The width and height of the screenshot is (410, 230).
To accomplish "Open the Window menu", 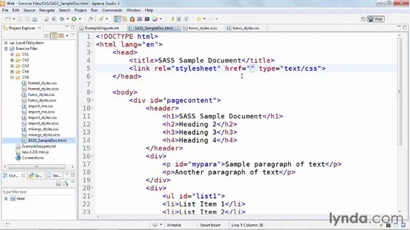I will 133,10.
